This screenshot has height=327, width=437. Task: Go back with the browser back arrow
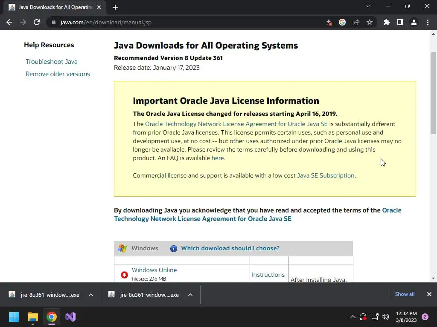click(x=9, y=22)
